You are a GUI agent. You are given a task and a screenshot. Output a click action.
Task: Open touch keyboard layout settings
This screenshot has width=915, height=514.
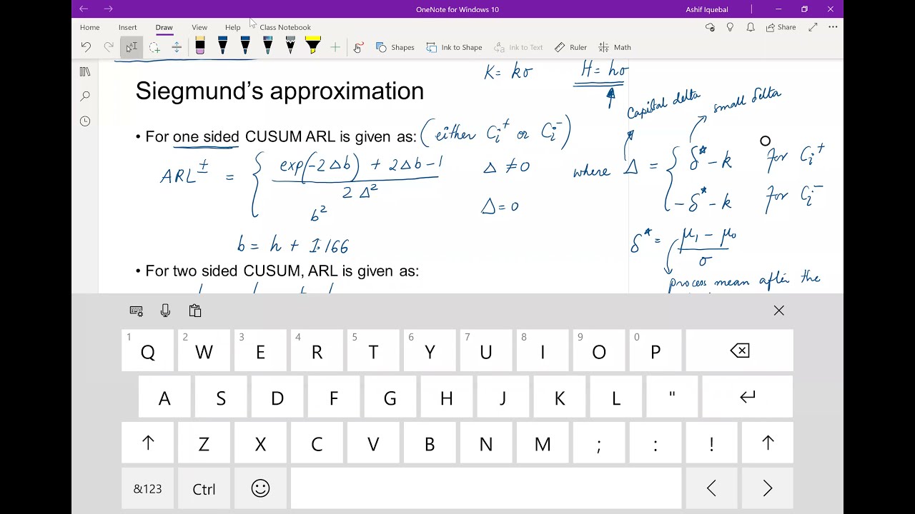(136, 311)
